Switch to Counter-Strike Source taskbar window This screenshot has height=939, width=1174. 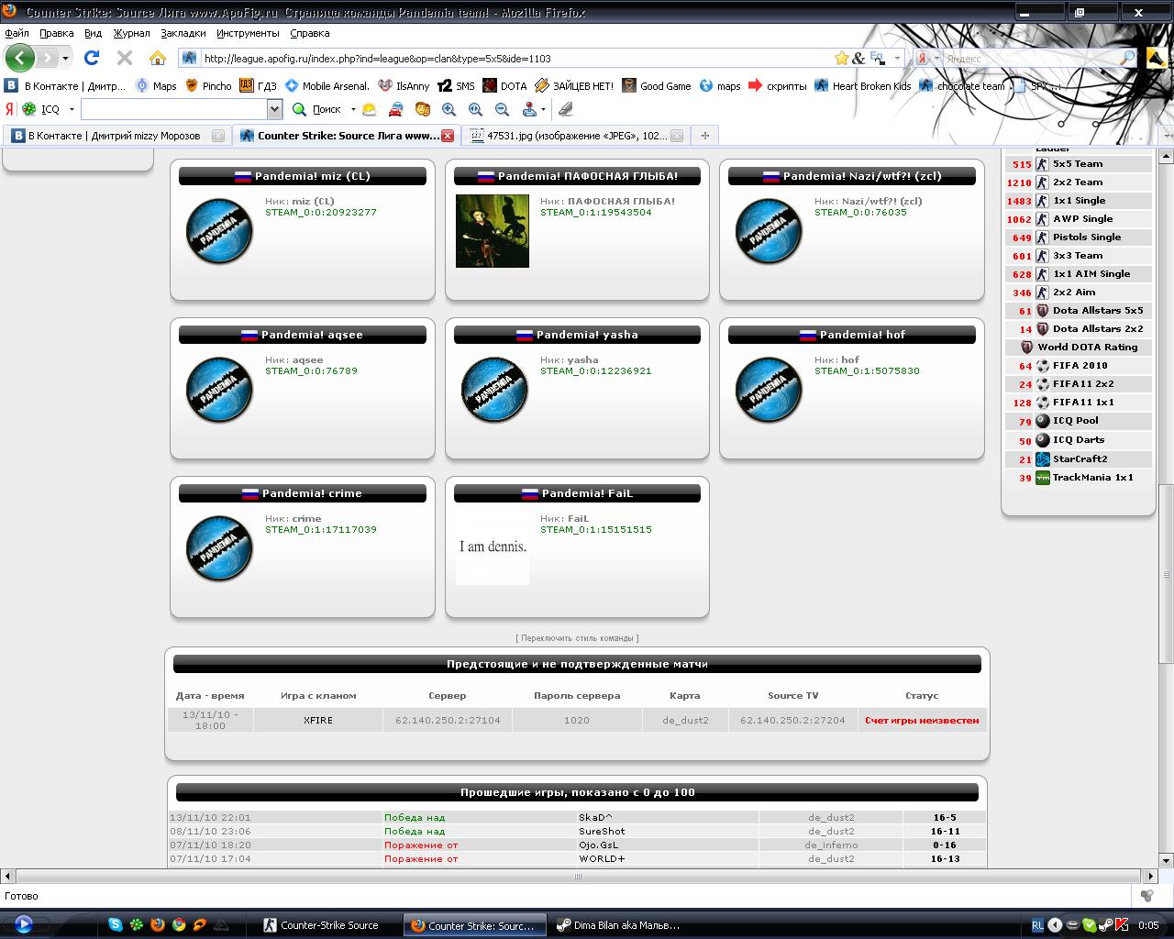click(x=328, y=925)
